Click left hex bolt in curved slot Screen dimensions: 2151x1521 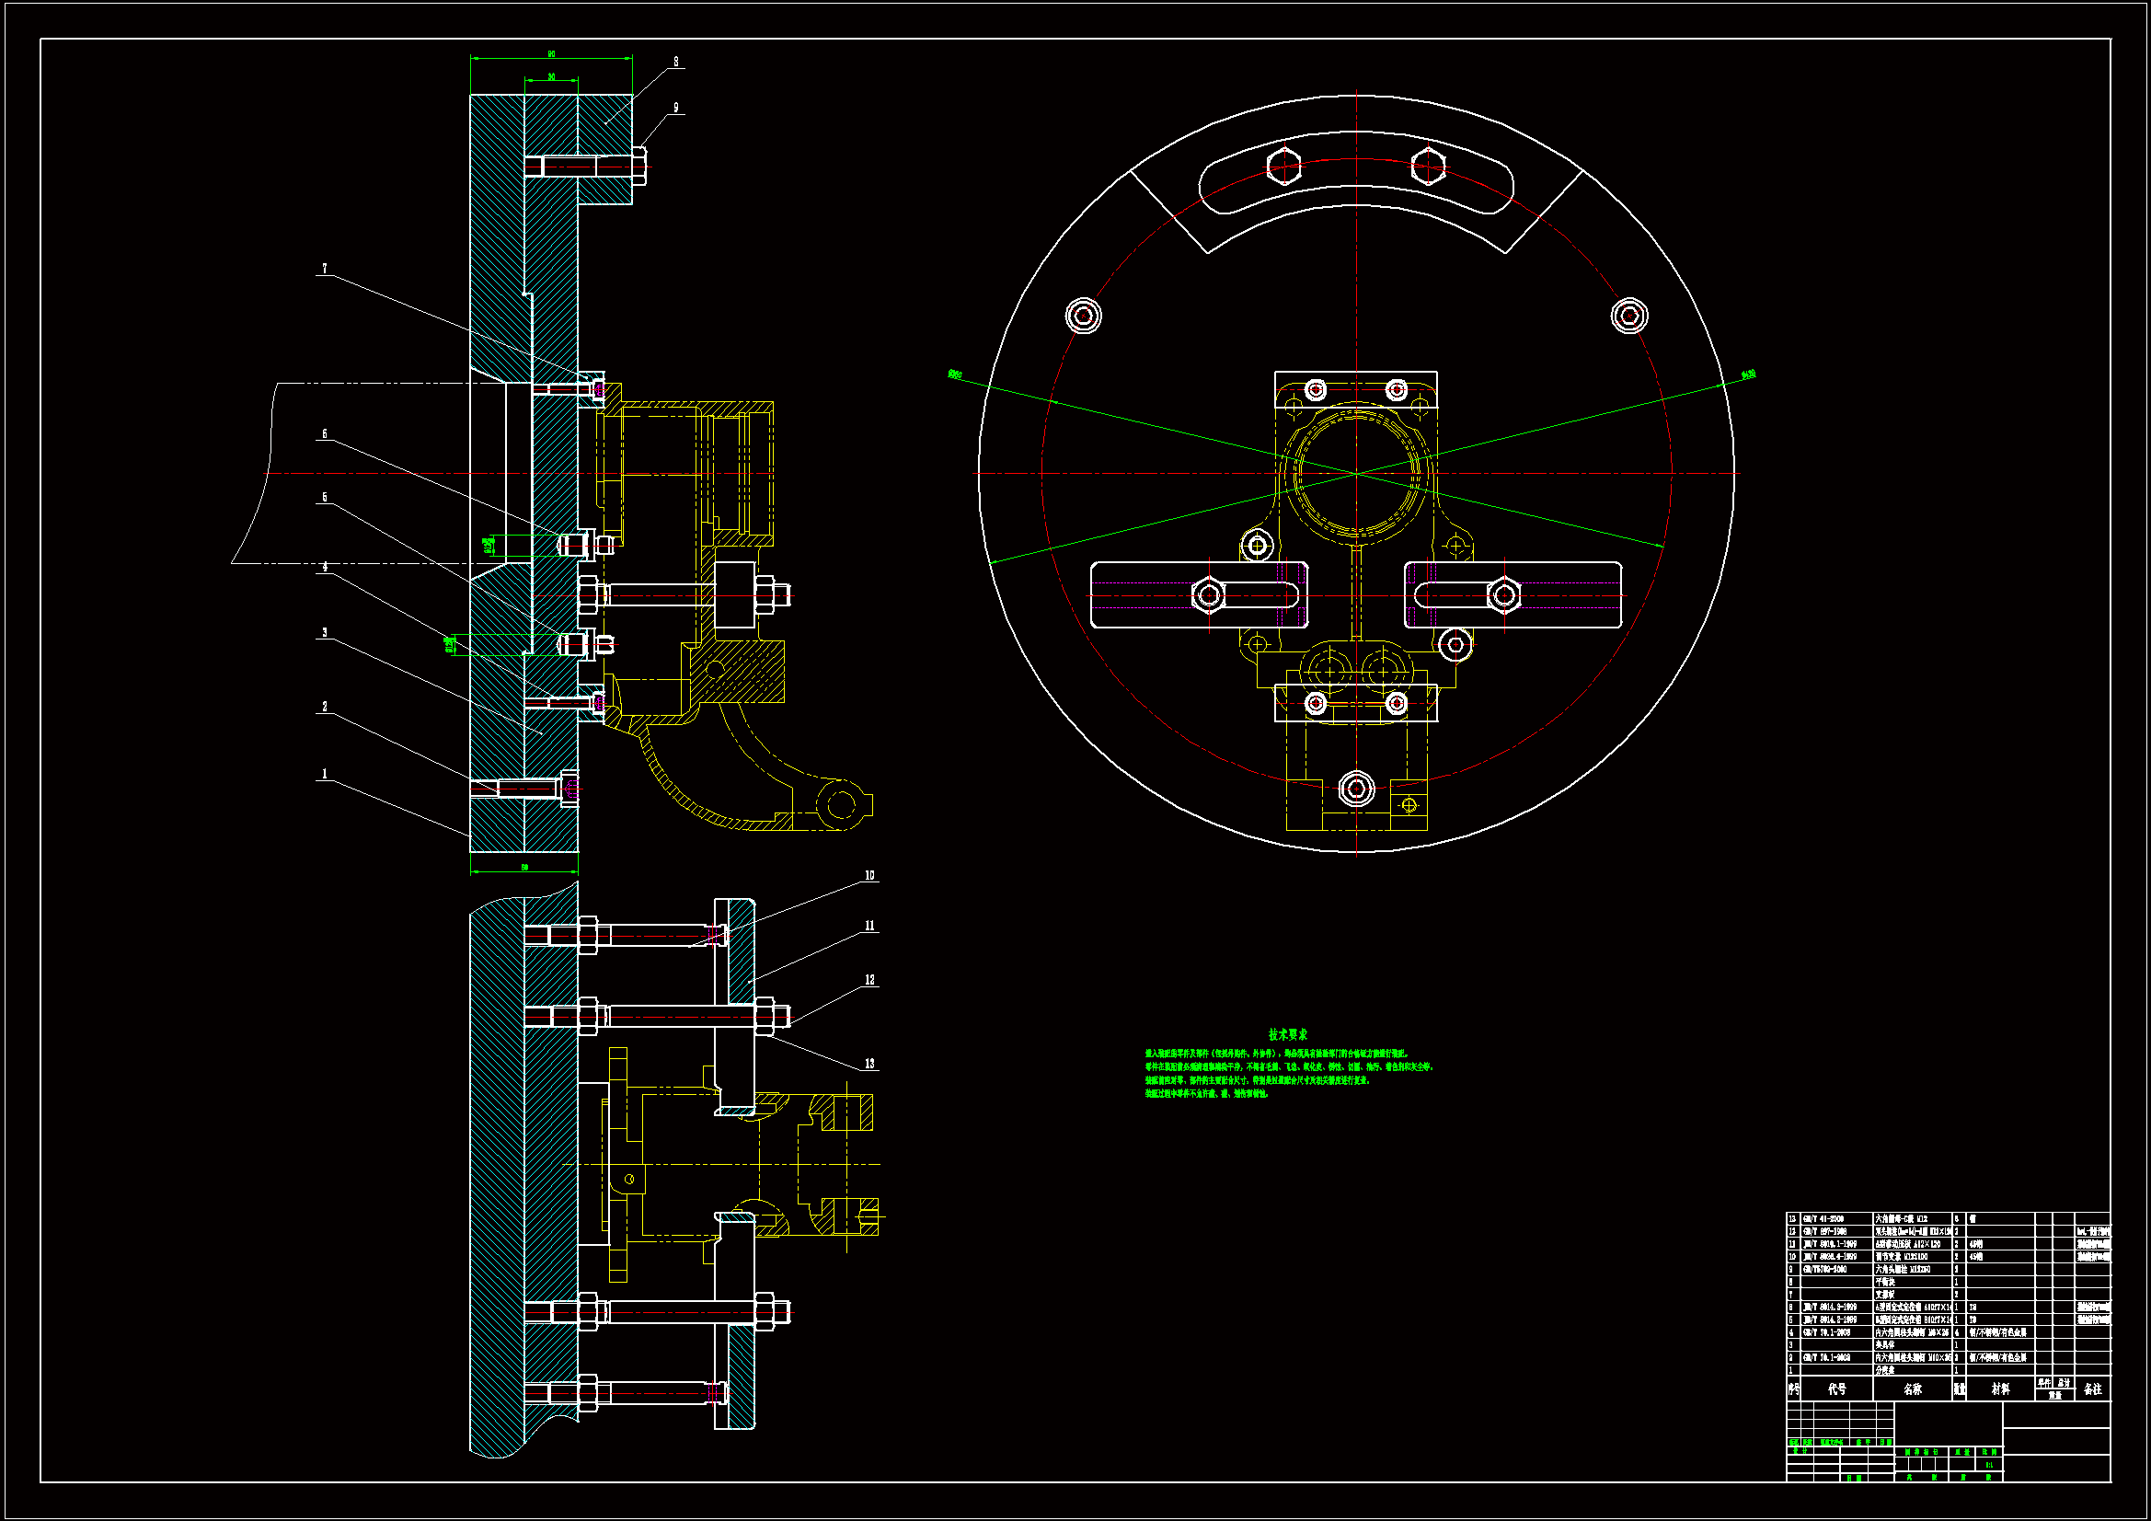click(x=1283, y=167)
